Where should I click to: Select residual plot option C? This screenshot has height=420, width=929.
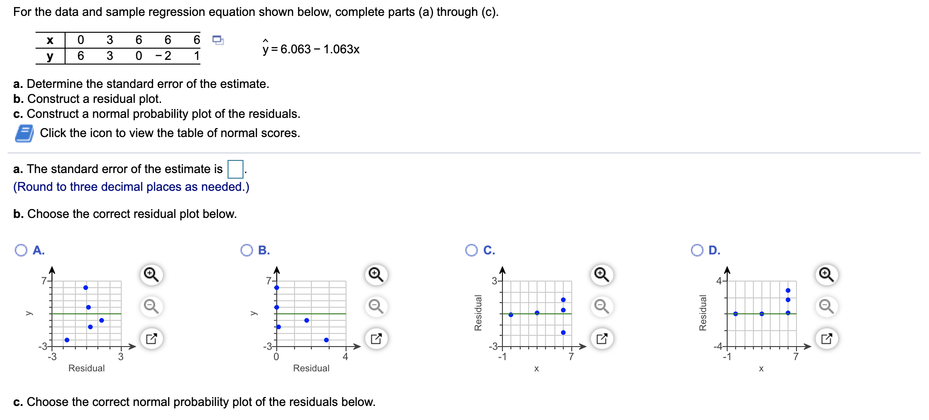[x=472, y=250]
